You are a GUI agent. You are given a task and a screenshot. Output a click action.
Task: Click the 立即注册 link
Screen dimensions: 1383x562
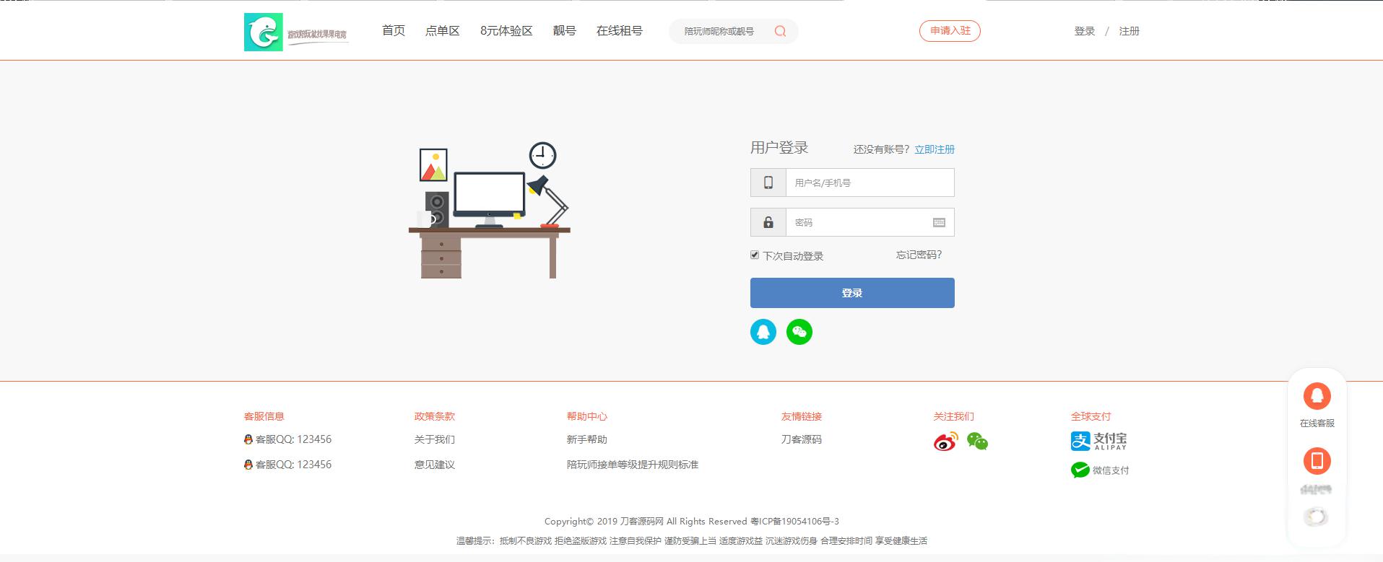click(x=935, y=149)
